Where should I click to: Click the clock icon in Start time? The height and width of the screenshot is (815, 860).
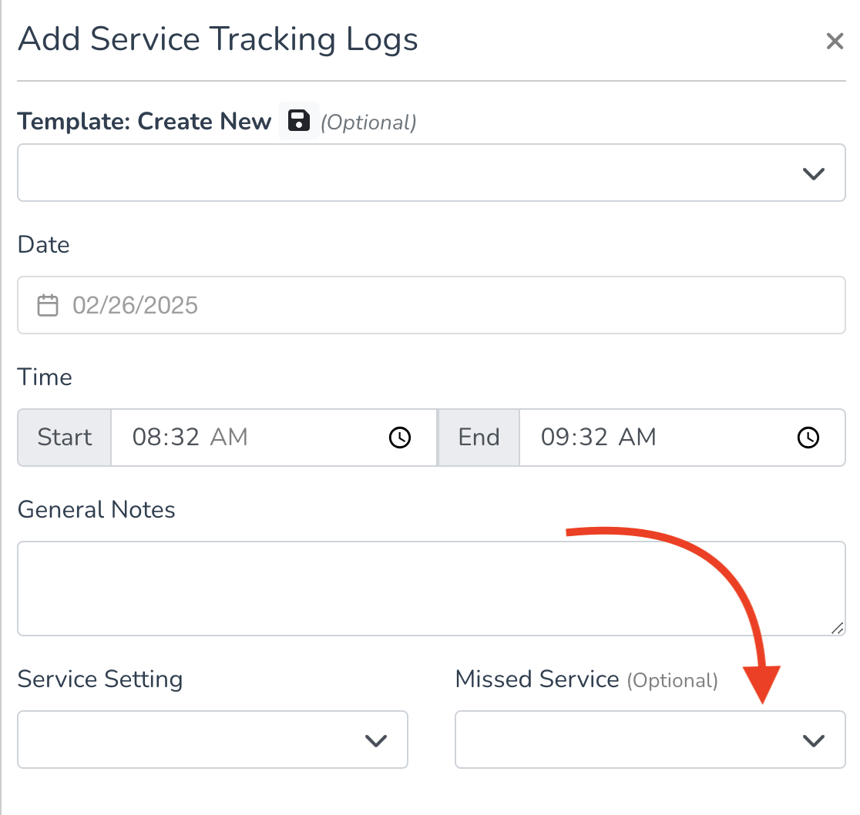coord(400,438)
